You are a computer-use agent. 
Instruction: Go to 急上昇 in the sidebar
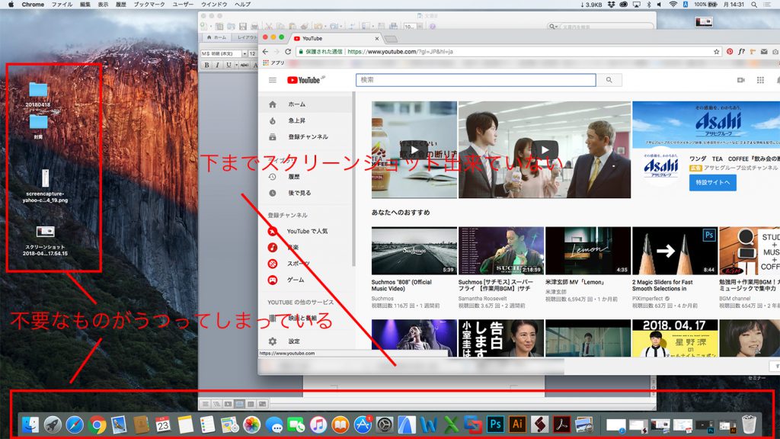(296, 120)
